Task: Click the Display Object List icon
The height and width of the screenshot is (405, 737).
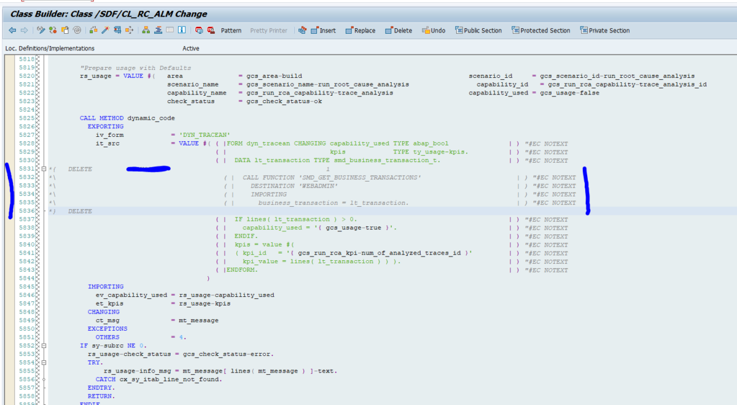Action: click(x=130, y=30)
